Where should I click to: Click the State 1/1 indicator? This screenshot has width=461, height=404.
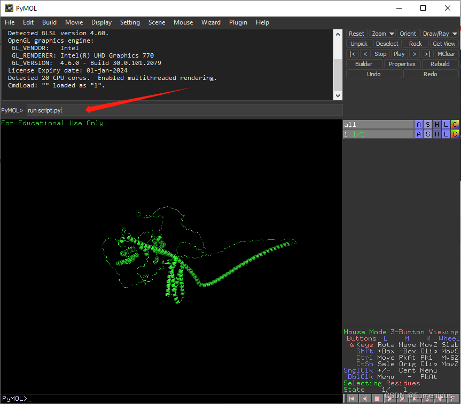tap(375, 390)
